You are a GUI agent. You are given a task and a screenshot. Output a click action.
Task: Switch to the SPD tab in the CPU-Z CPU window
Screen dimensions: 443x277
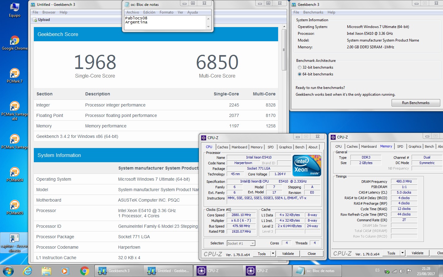(271, 147)
